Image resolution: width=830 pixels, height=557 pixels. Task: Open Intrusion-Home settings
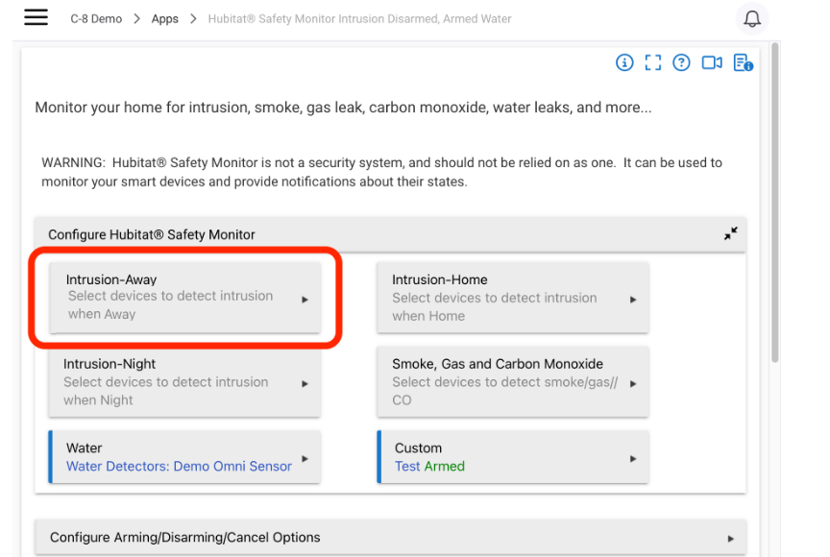click(x=513, y=298)
